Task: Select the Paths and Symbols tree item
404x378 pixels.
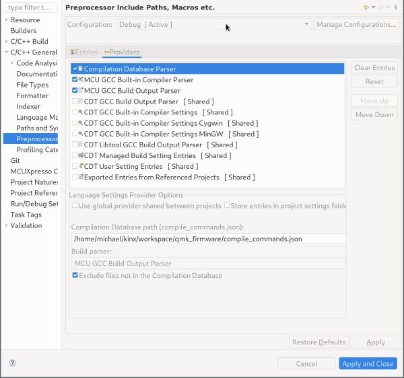Action: click(36, 128)
